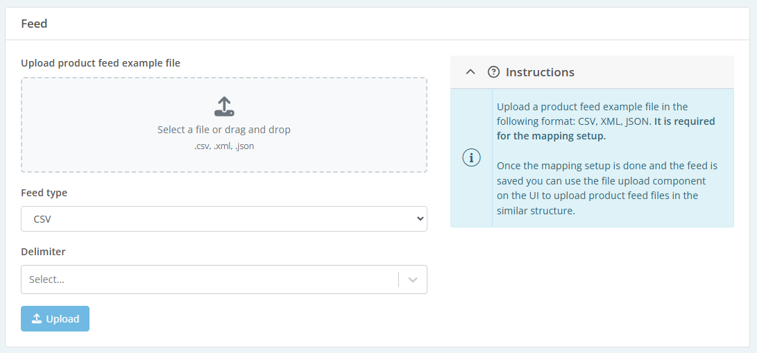The image size is (757, 353).
Task: Click the Delimiter Select... field
Action: tap(224, 279)
